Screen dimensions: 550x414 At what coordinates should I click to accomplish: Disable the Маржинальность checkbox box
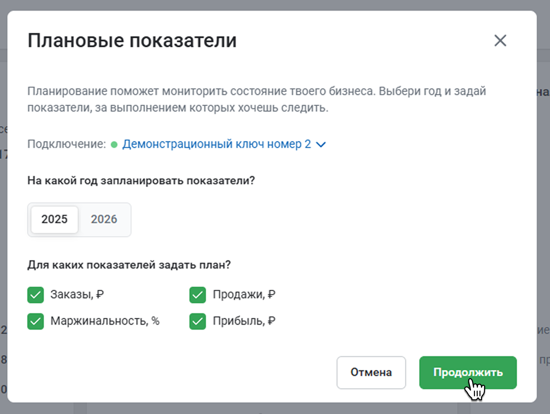pos(36,321)
